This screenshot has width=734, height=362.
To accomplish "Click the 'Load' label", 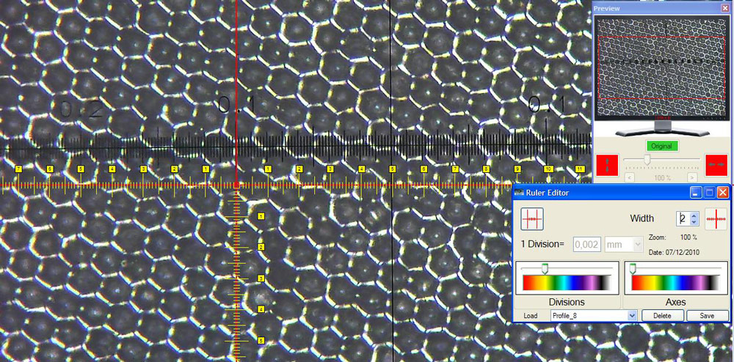I will pyautogui.click(x=531, y=316).
